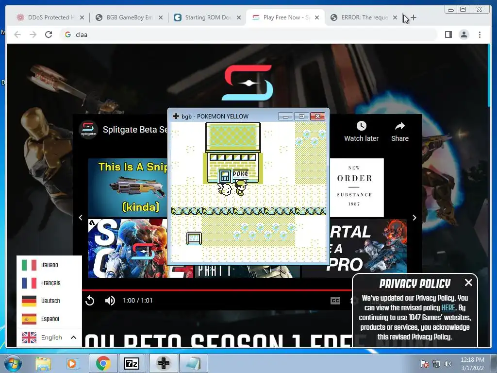Viewport: 497px width, 373px height.
Task: Reload the current page
Action: 49,34
